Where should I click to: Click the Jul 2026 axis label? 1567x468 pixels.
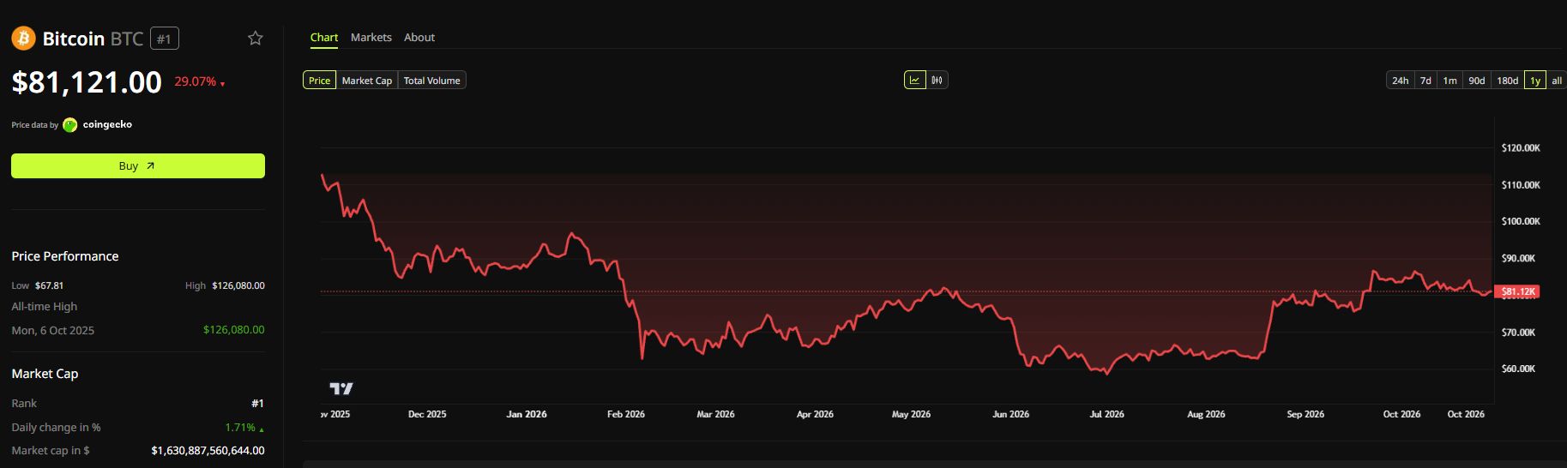click(1106, 414)
